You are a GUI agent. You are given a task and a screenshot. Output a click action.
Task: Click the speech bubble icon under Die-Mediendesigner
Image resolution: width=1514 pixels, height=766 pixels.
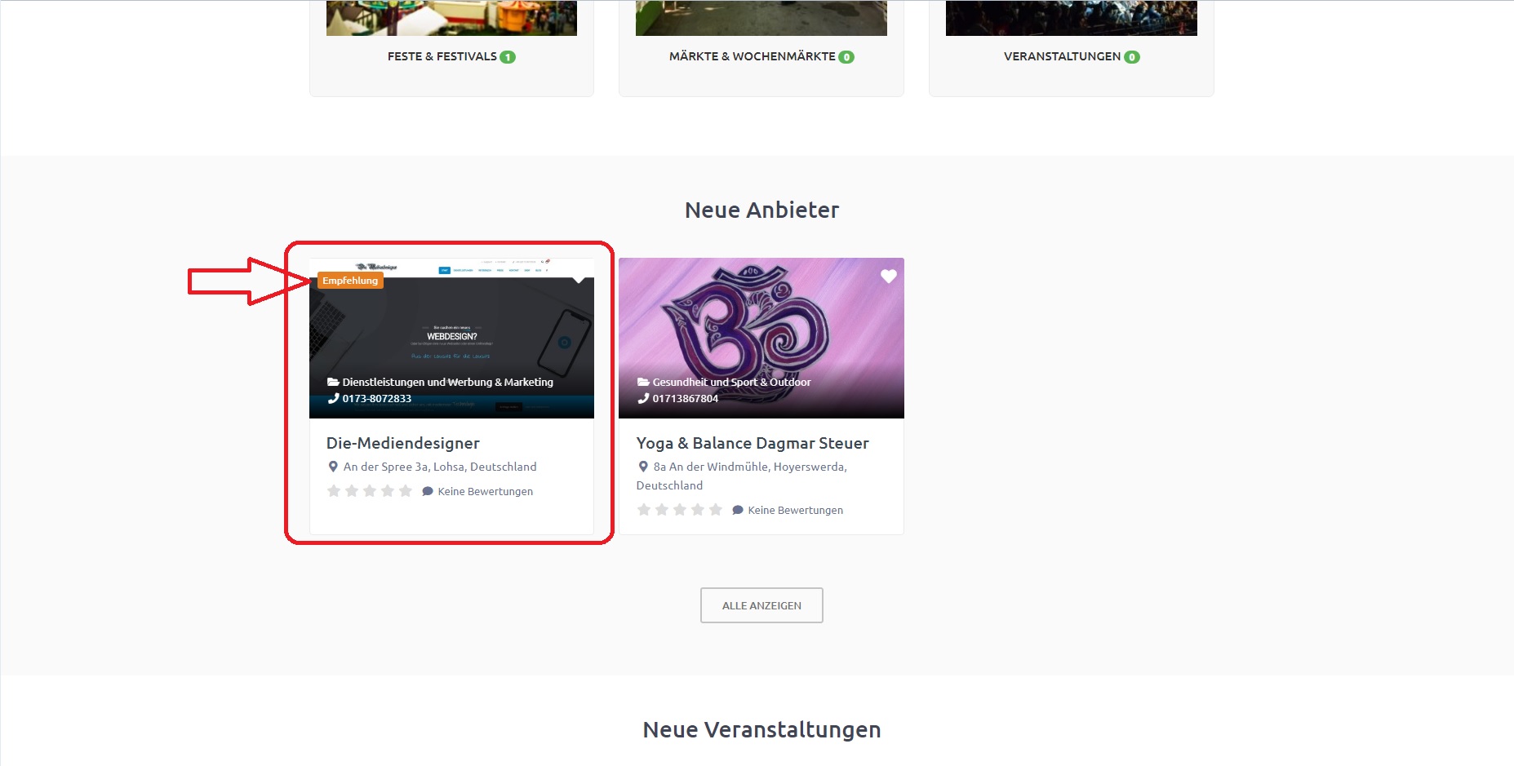click(x=427, y=491)
